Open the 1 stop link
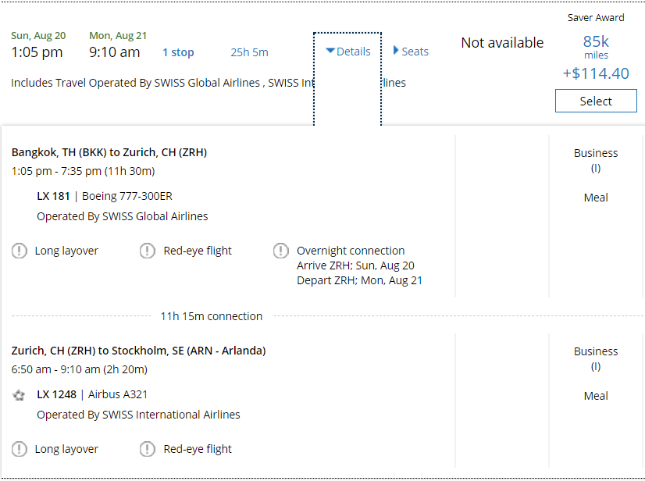 [x=178, y=52]
